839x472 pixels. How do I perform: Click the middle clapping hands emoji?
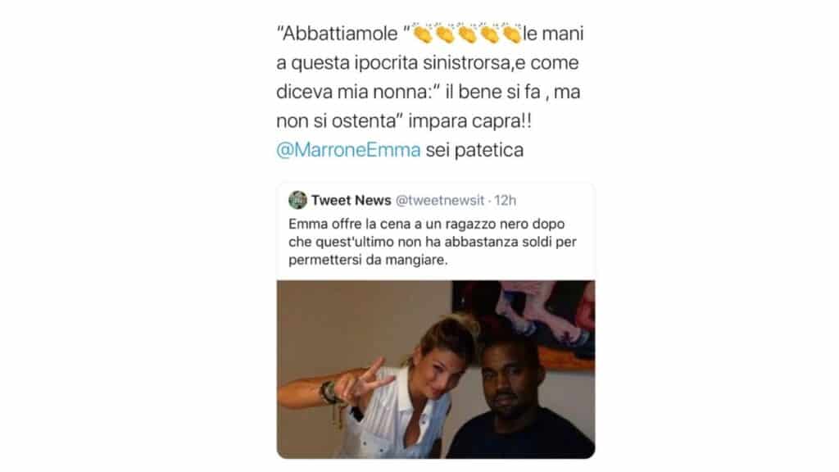coord(467,33)
